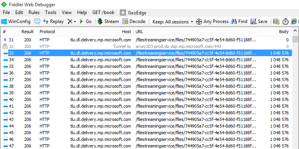This screenshot has width=299, height=149.
Task: Click the WinConfig Windows logo icon
Action: pos(4,21)
